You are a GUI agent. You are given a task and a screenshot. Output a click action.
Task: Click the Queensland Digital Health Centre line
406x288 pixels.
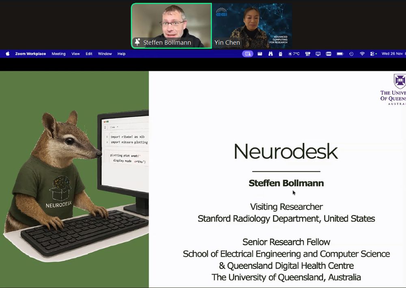286,266
